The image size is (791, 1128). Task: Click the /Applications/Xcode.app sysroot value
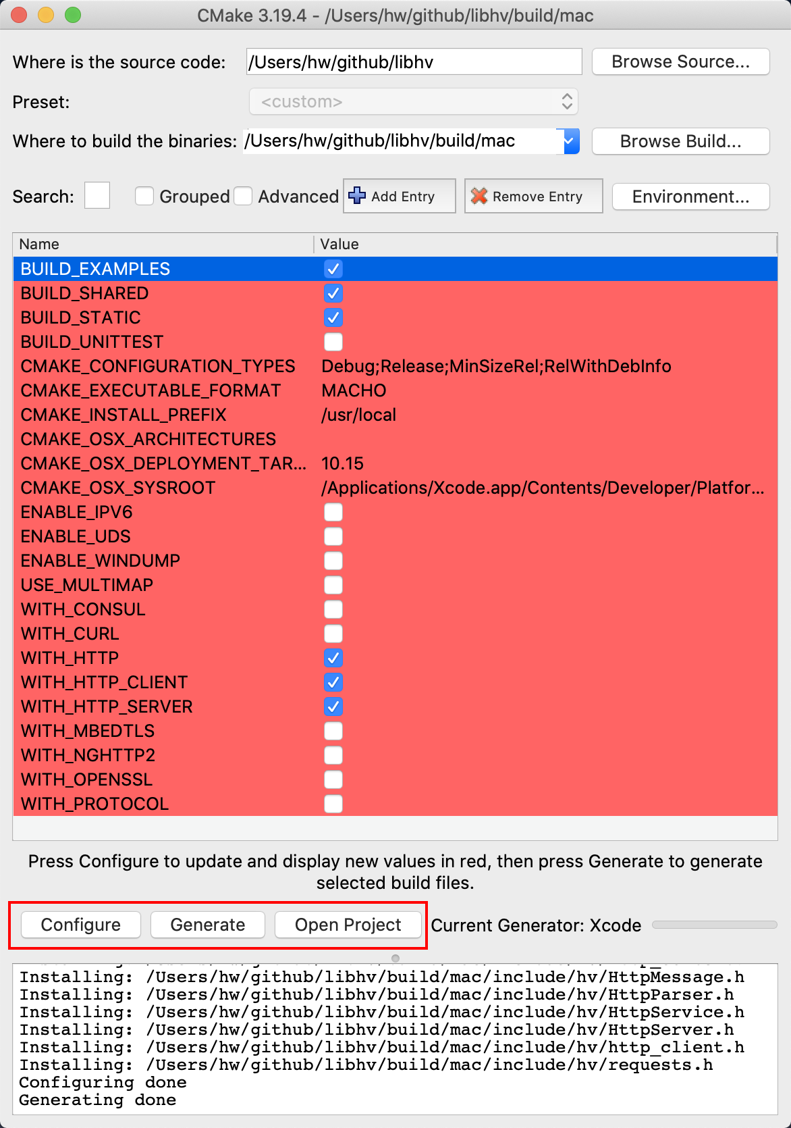[543, 488]
